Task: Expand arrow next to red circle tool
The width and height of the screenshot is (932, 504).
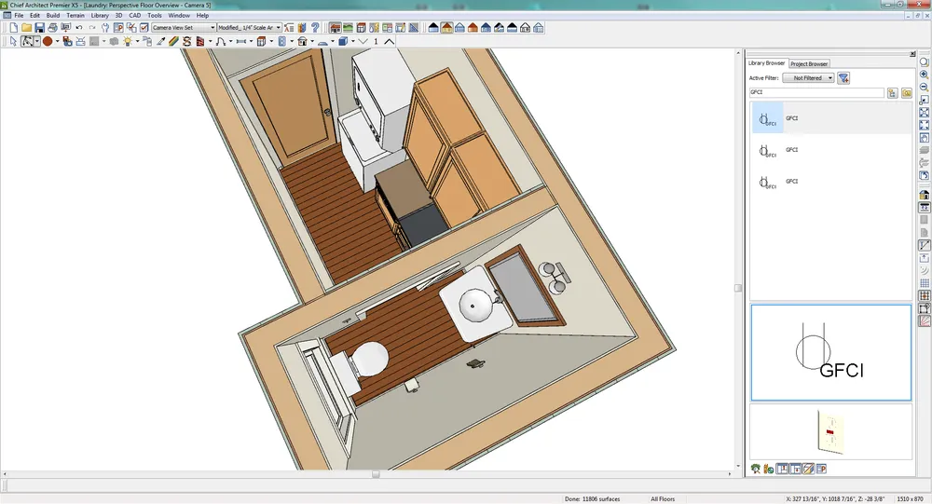Action: [57, 42]
